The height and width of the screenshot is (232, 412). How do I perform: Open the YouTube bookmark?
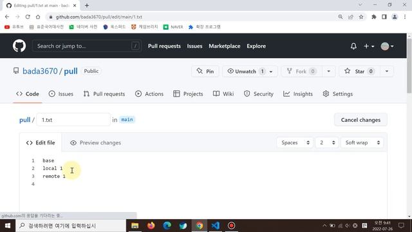[14, 27]
